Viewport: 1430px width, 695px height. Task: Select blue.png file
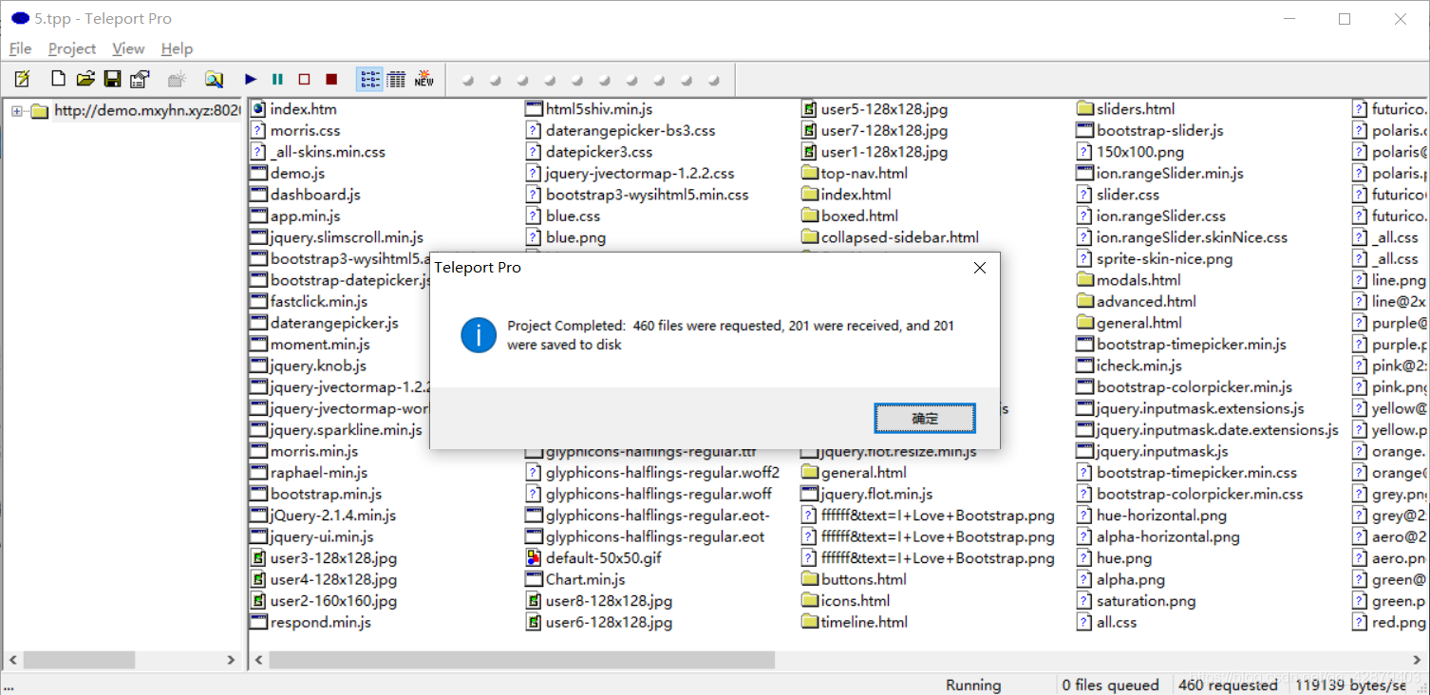coord(566,237)
